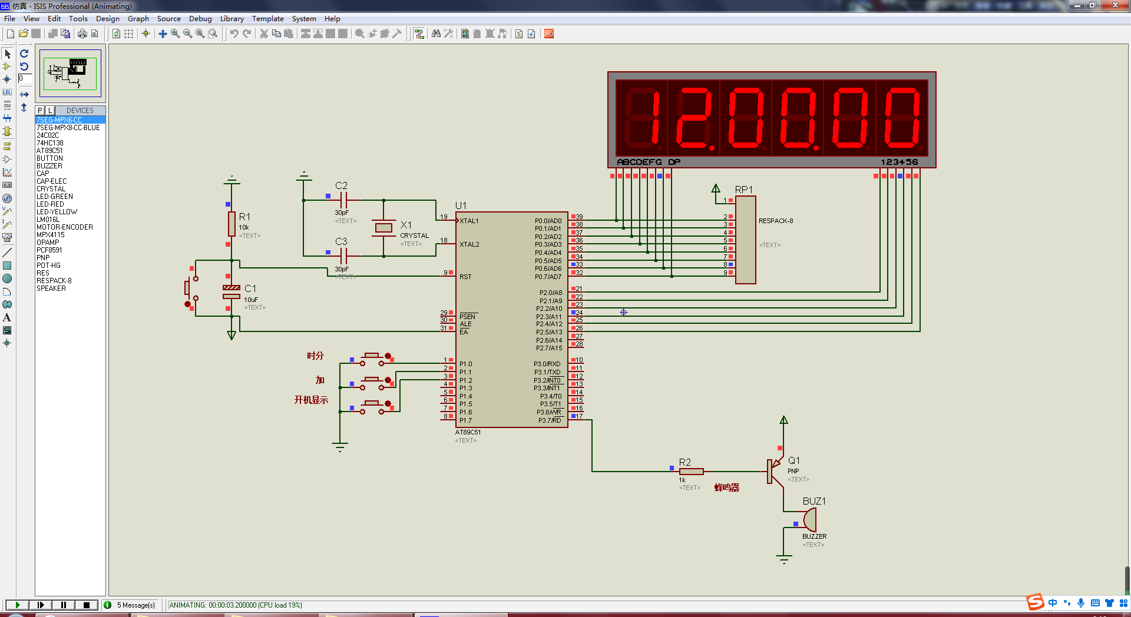The height and width of the screenshot is (617, 1131).
Task: Click the bill of materials icon
Action: tap(519, 34)
